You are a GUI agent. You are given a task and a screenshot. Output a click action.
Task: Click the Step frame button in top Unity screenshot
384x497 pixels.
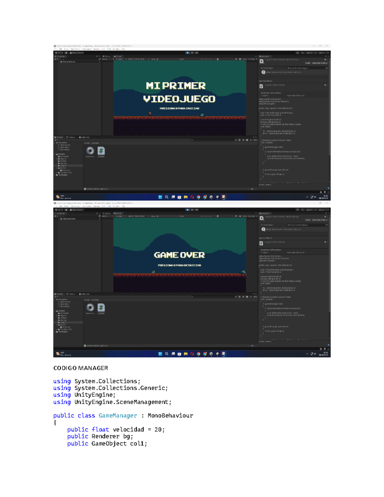click(x=196, y=53)
